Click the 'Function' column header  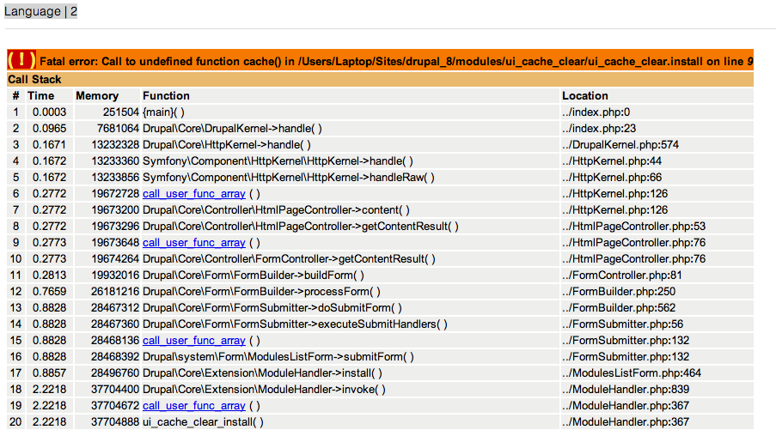(x=166, y=96)
